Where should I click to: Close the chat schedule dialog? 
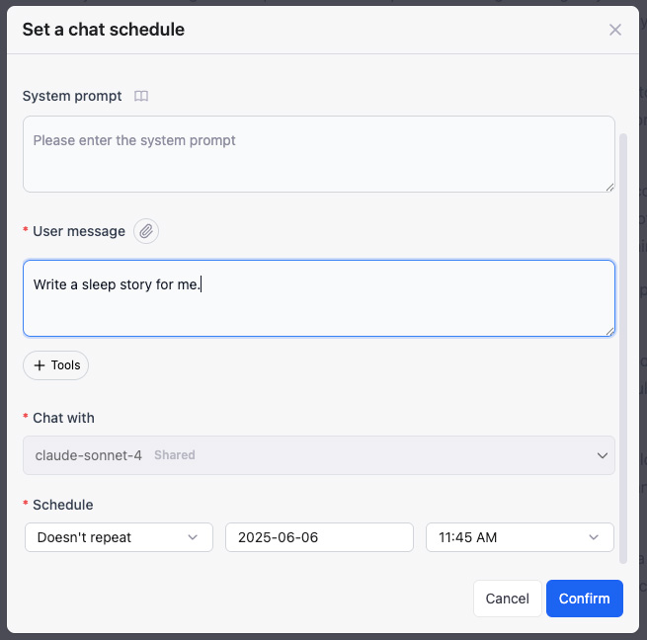coord(615,30)
